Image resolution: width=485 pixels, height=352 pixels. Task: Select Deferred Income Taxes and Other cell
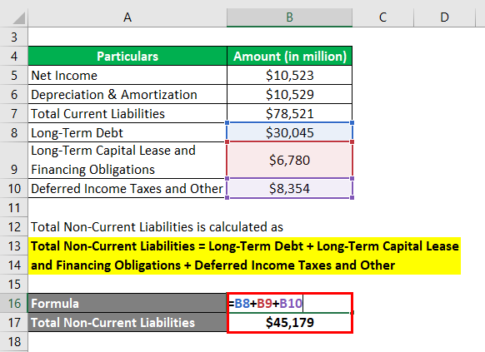pos(127,188)
